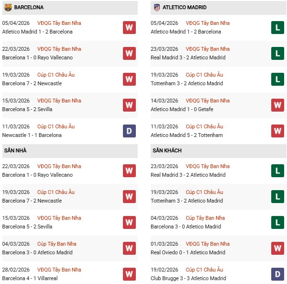Open the VĐQG Tây Ban Nha link dated 28/02/2026
Image resolution: width=287 pixels, height=284 pixels.
59,270
